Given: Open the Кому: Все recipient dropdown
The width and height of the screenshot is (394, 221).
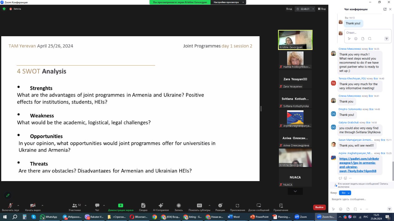Looking at the screenshot, I should [345, 193].
